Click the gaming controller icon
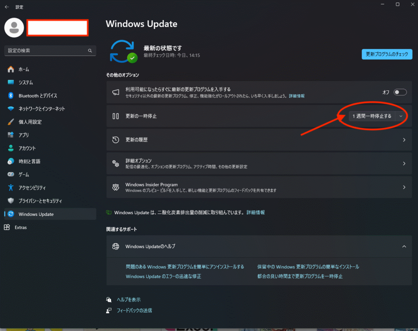Screen dimensions: 418x331 point(11,174)
